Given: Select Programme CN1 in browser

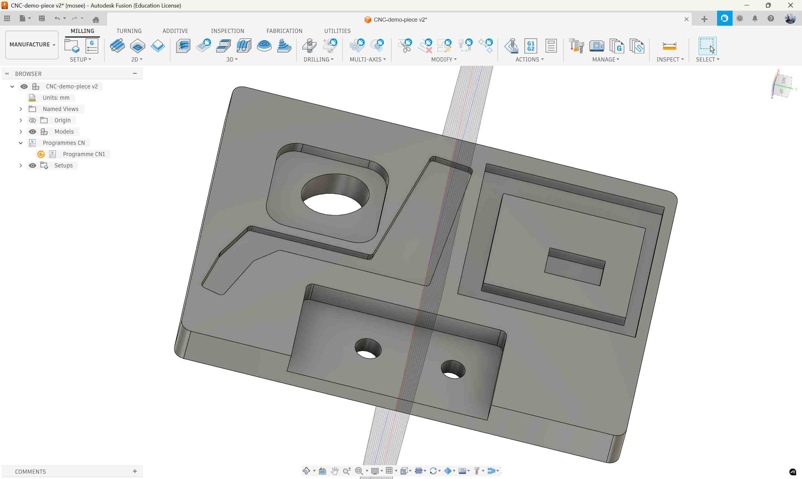Looking at the screenshot, I should tap(84, 154).
